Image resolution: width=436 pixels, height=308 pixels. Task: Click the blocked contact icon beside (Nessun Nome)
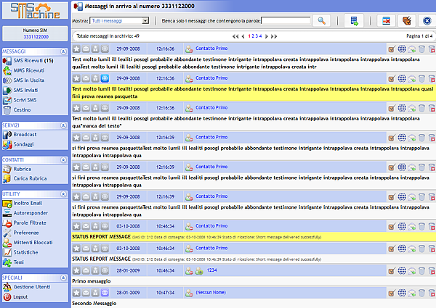click(189, 293)
